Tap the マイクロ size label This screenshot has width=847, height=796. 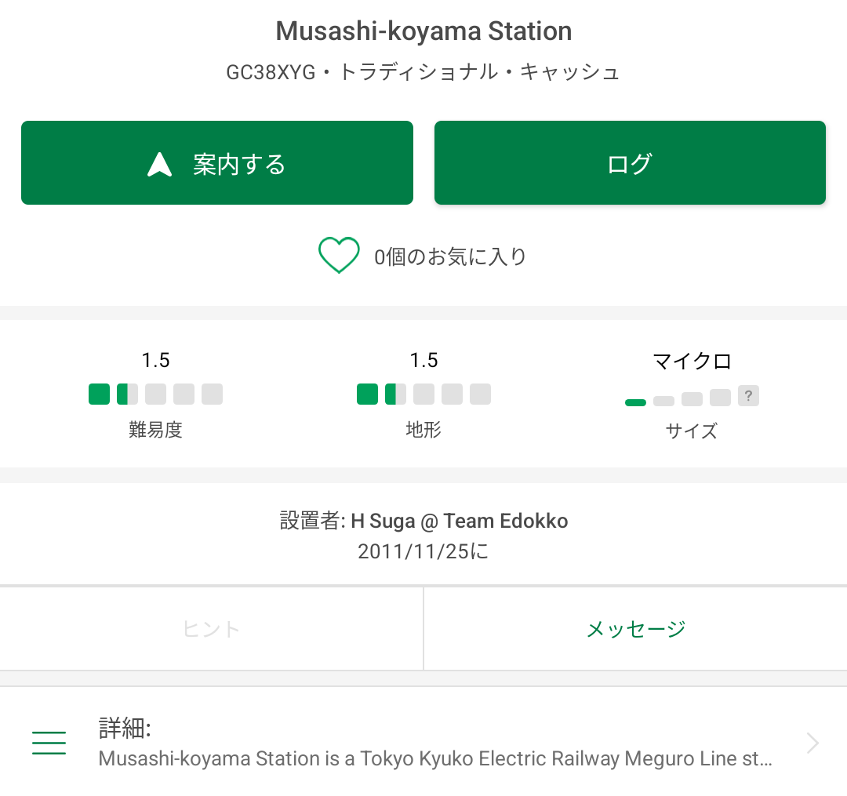point(692,361)
